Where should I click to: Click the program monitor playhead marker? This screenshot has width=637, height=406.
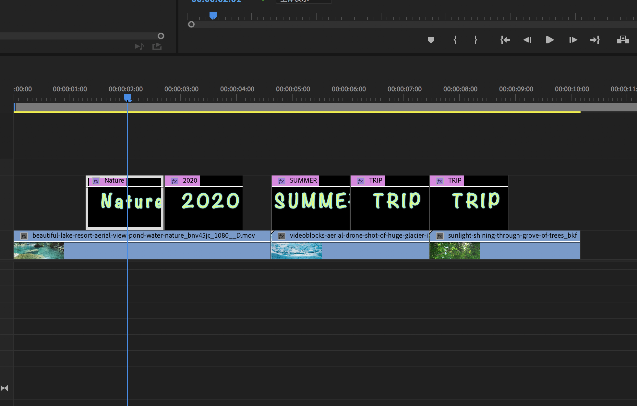point(213,15)
